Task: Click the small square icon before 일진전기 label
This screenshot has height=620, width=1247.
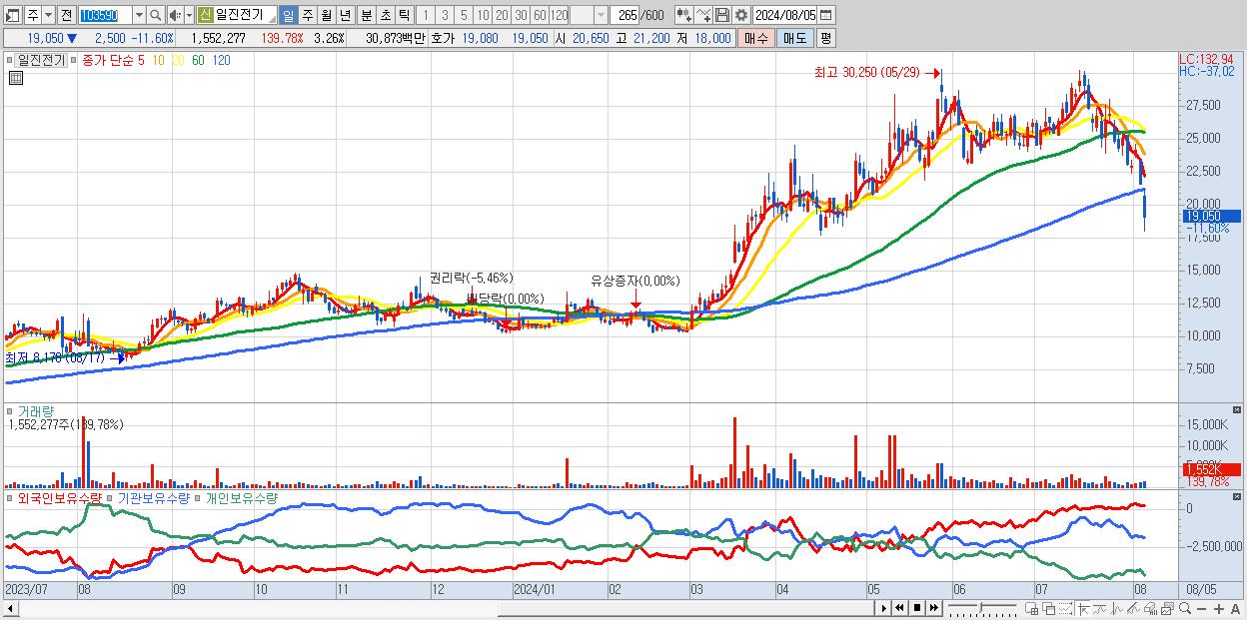Action: 10,60
